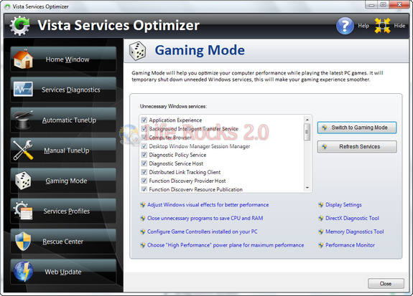Screen dimensions: 413x296
Task: Open Configure Game Controllers link
Action: point(203,231)
